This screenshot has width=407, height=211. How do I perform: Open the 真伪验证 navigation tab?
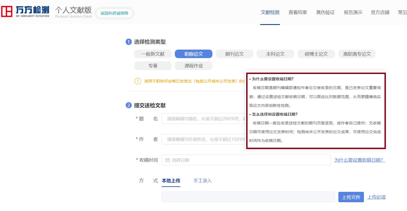pyautogui.click(x=325, y=12)
